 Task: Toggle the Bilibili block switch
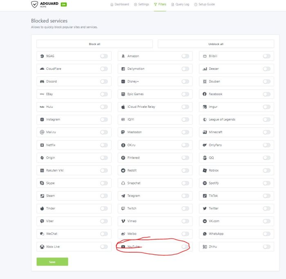[x=267, y=56]
